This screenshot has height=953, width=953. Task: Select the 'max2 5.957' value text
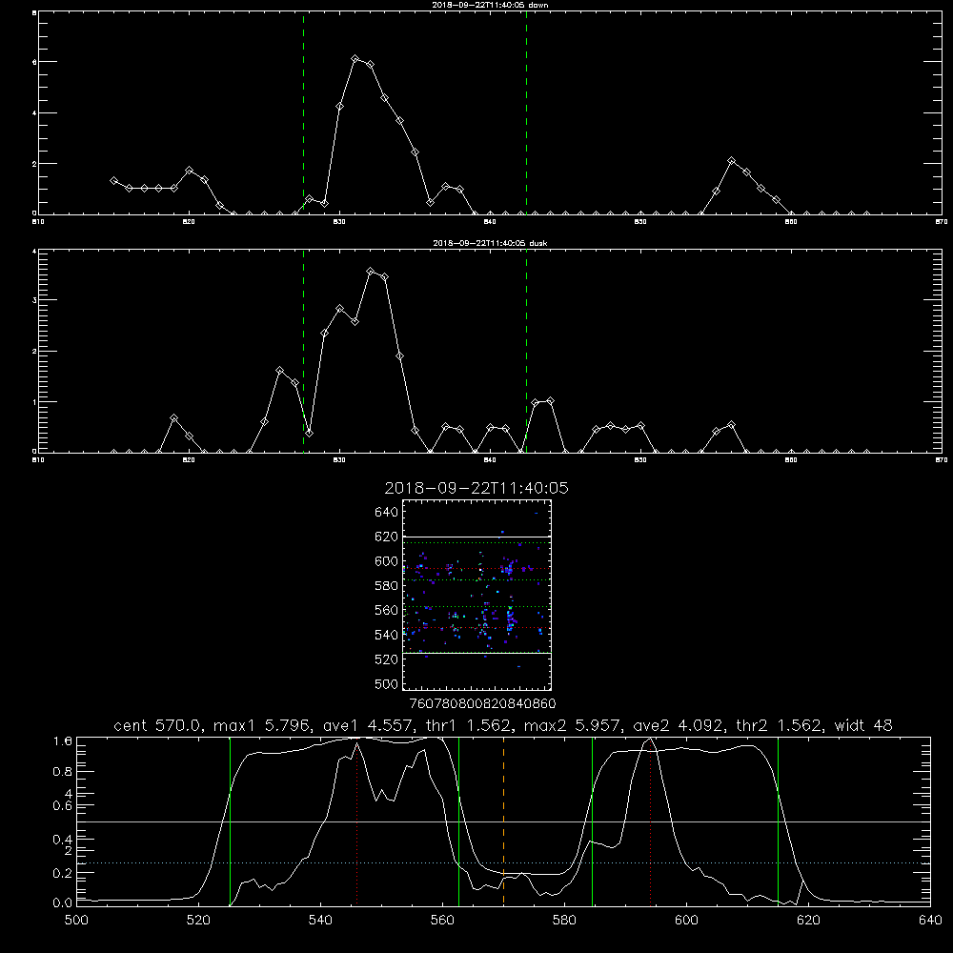[573, 725]
